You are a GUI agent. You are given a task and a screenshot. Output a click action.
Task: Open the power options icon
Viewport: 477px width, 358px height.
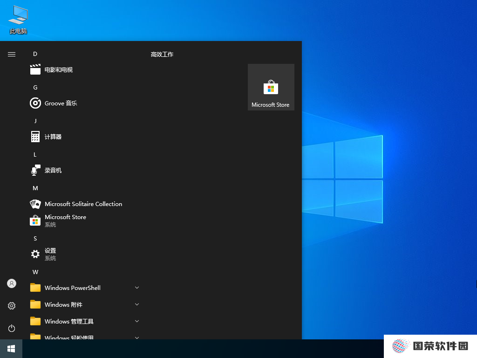point(12,328)
